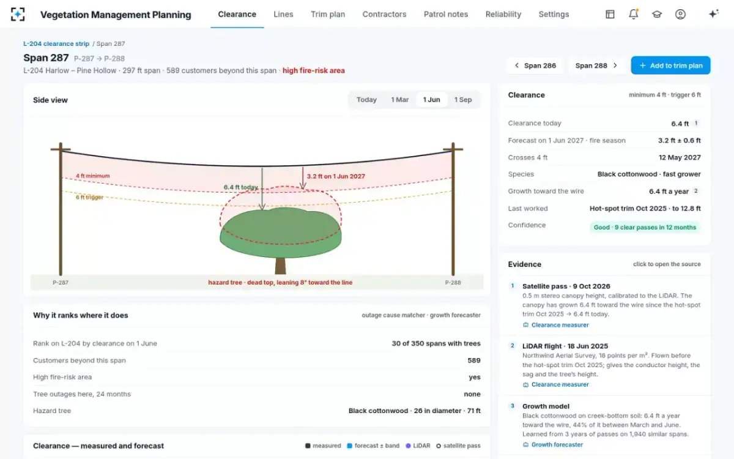Screen dimensions: 734x459
Task: Click the '6 ft trigger' line label
Action: (x=89, y=197)
